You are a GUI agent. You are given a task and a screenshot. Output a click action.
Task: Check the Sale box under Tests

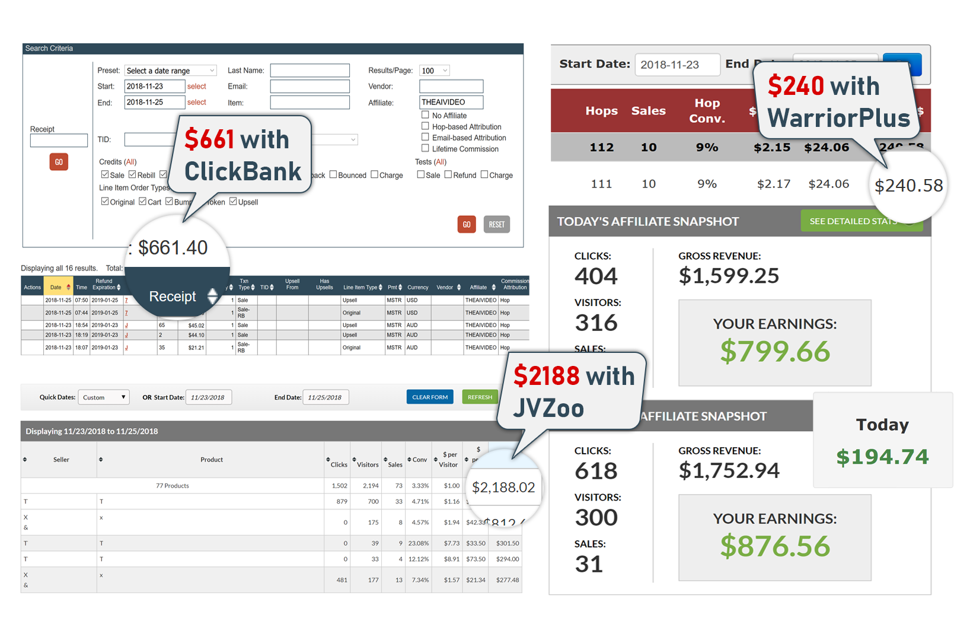pyautogui.click(x=420, y=174)
